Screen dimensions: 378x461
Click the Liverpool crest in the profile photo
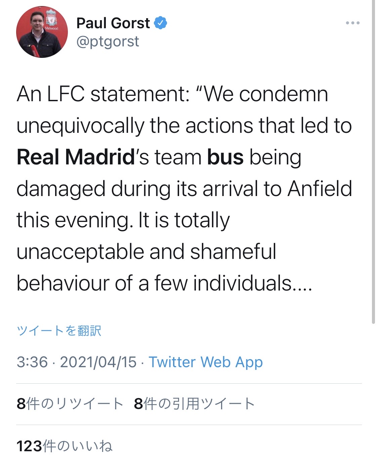[51, 18]
